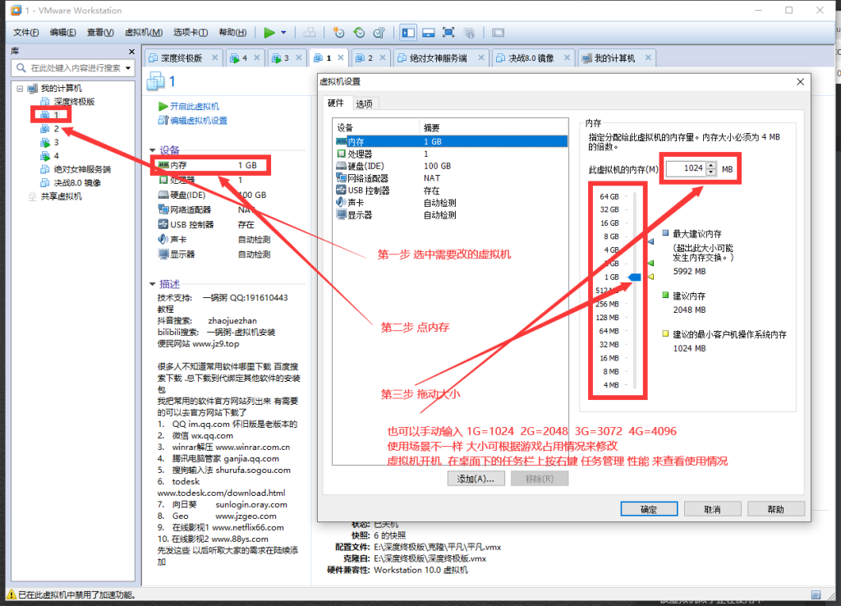Collapse the 设备 section
Image resolution: width=841 pixels, height=606 pixels.
[x=152, y=150]
